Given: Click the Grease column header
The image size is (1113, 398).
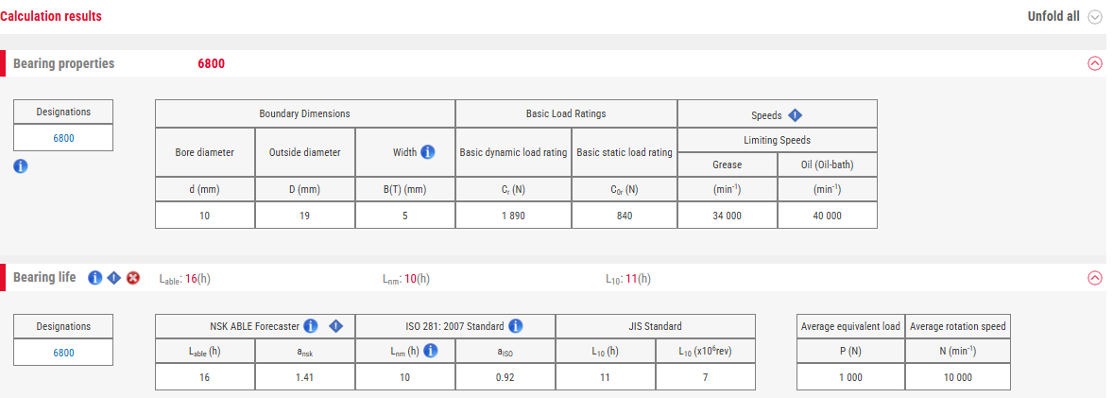Looking at the screenshot, I should point(728,164).
